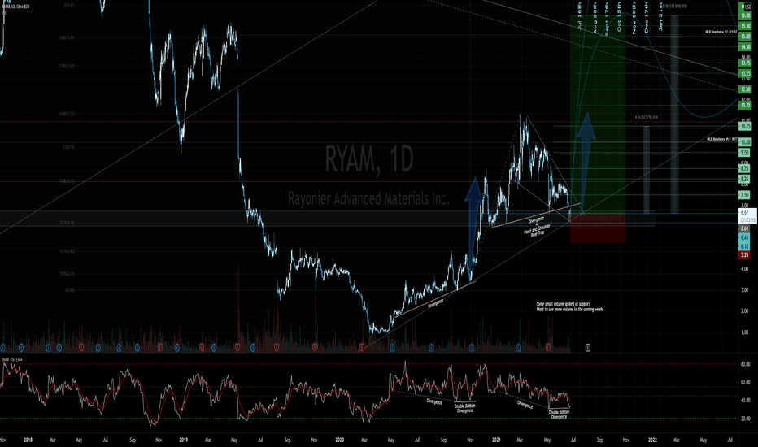Select the 12.50 price level label

tap(744, 89)
